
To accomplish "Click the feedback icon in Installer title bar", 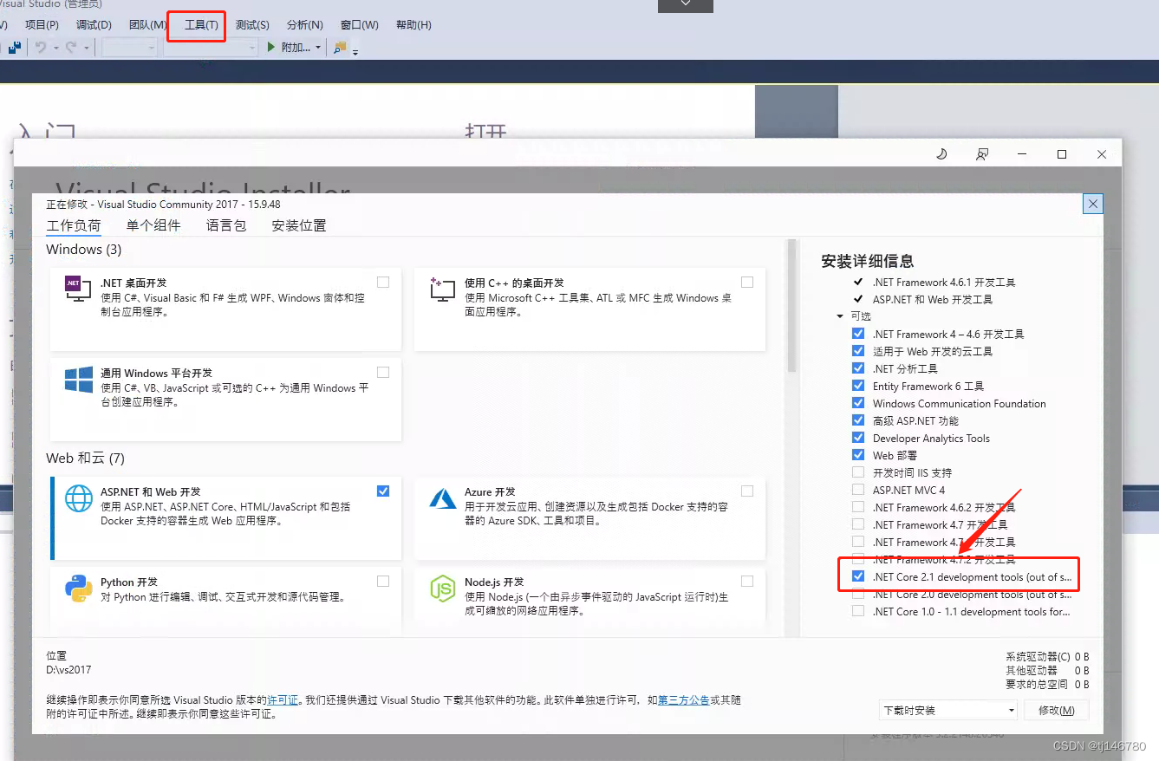I will coord(982,154).
